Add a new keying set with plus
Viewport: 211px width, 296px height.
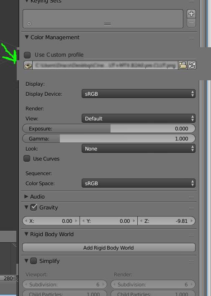(x=191, y=14)
